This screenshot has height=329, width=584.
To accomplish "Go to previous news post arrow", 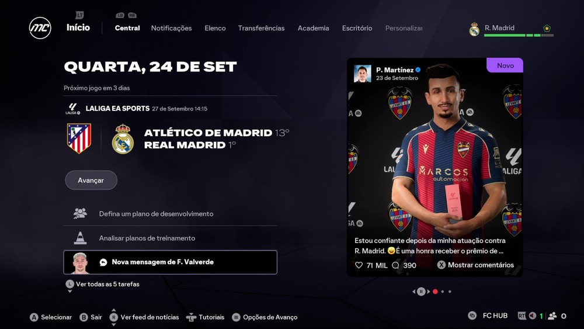I will click(x=414, y=292).
